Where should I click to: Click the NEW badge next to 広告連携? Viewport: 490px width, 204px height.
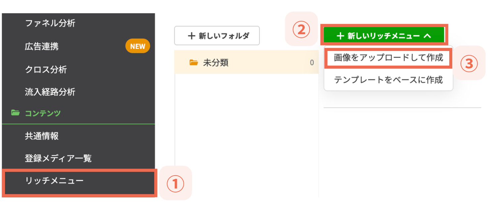pos(137,46)
